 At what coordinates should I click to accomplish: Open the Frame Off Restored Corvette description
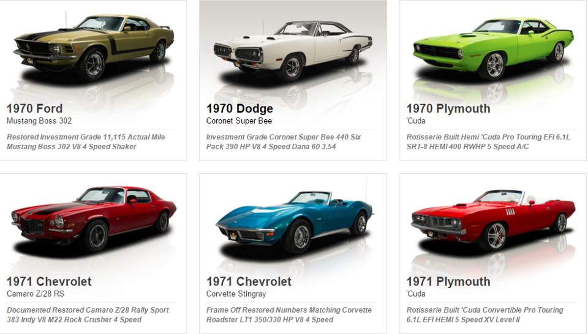[x=289, y=315]
